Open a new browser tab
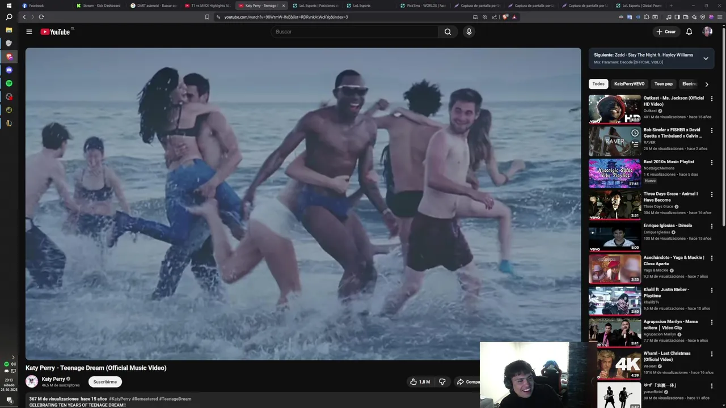The image size is (726, 408). pyautogui.click(x=671, y=5)
